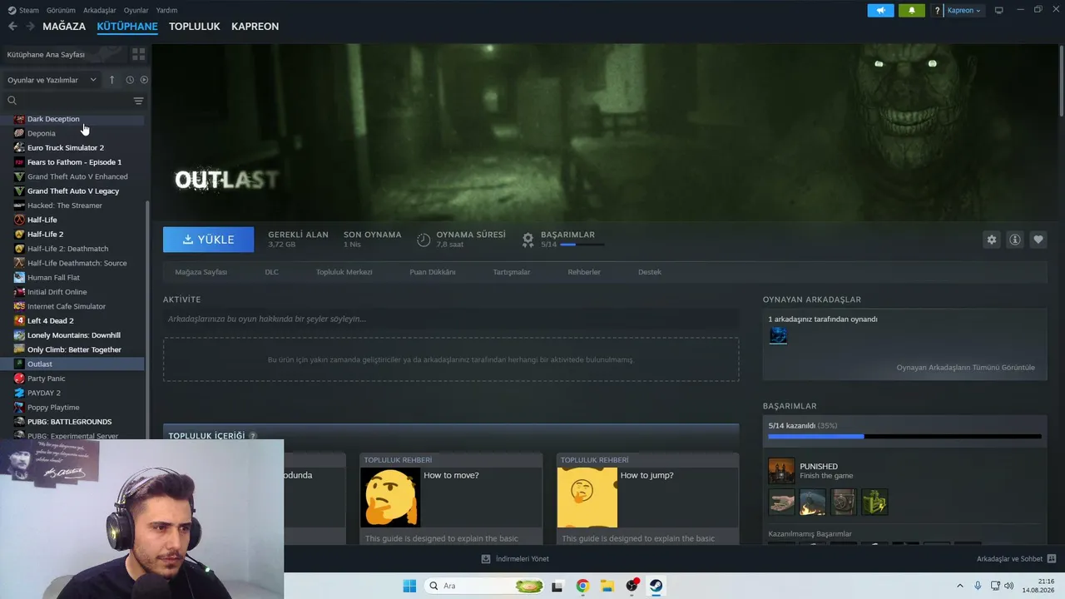Viewport: 1065px width, 599px height.
Task: Open the Arkadaşlar menu
Action: point(100,11)
